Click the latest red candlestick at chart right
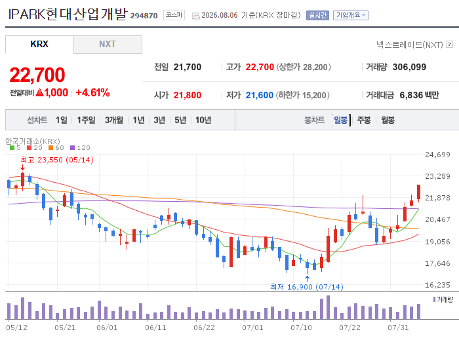Image resolution: width=459 pixels, height=338 pixels. 419,192
